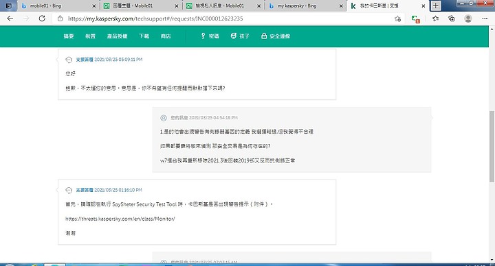The width and height of the screenshot is (495, 266).
Task: Open the 孩子 section
Action: click(240, 36)
